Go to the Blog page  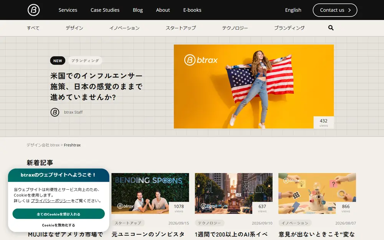[x=137, y=10]
